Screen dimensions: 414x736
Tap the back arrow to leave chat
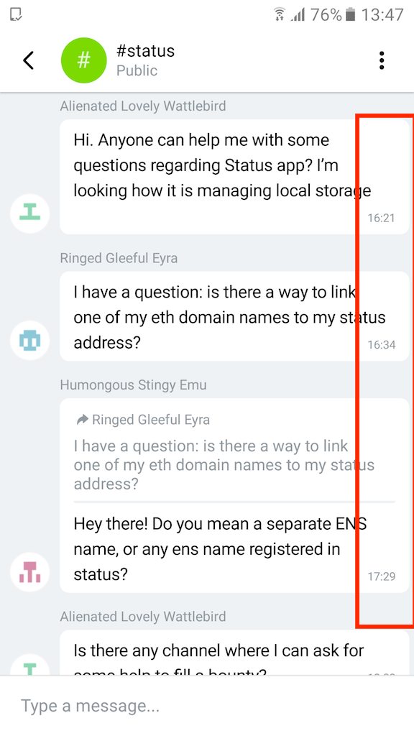pos(28,60)
